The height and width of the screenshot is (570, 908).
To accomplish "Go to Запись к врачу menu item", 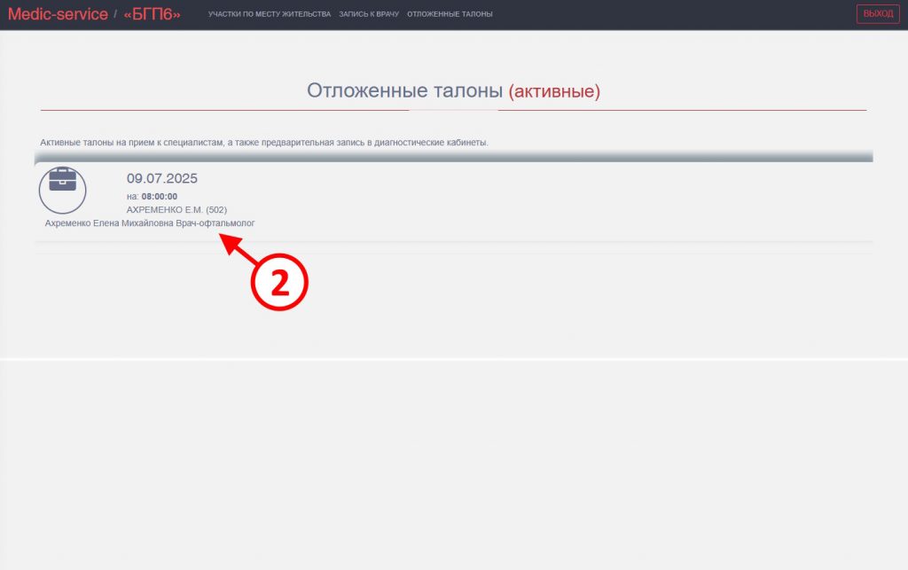I will (369, 14).
